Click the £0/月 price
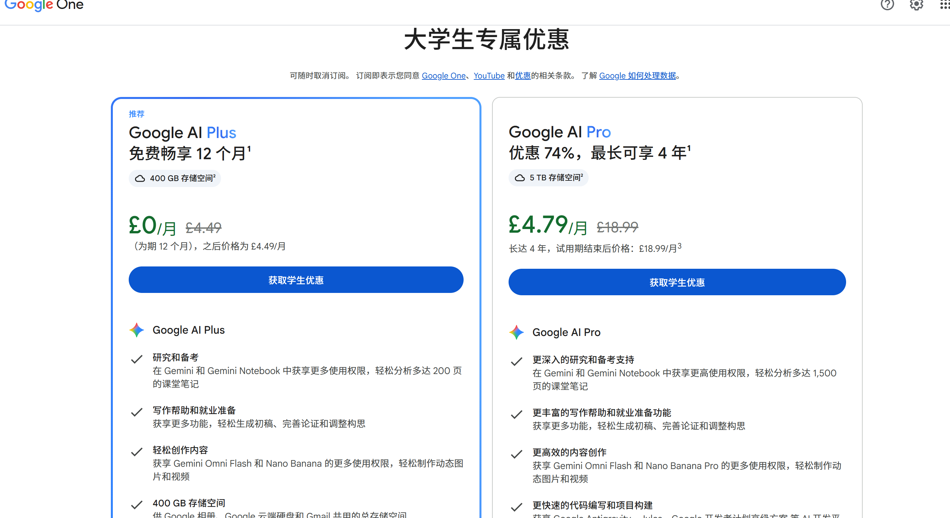Viewport: 950px width, 518px height. click(x=152, y=225)
